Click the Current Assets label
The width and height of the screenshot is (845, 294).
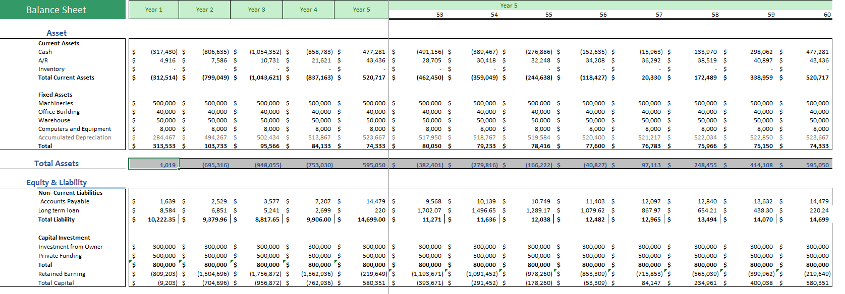click(59, 43)
